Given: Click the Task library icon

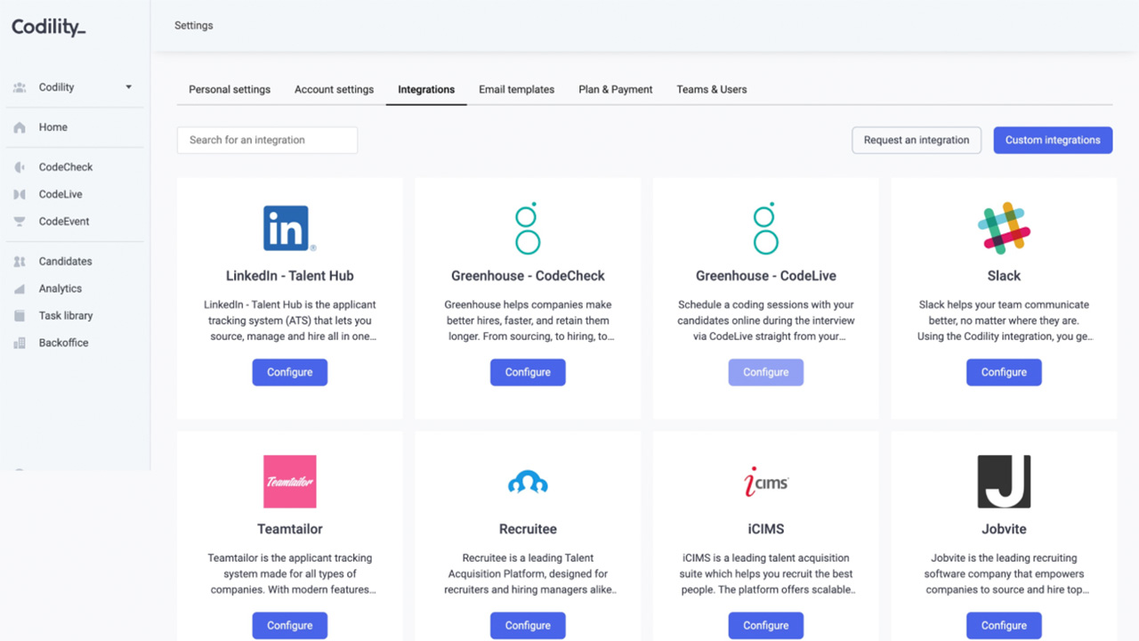Looking at the screenshot, I should [x=20, y=316].
